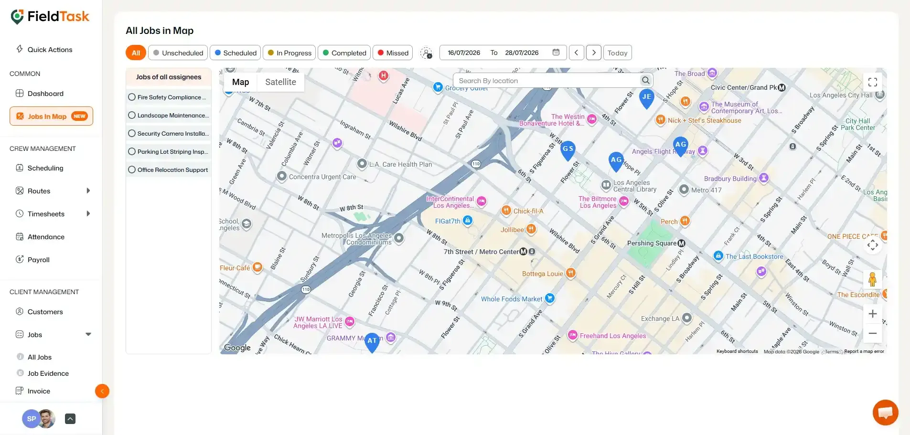Select Parking Lot Striping radio
Image resolution: width=910 pixels, height=435 pixels.
(x=132, y=151)
